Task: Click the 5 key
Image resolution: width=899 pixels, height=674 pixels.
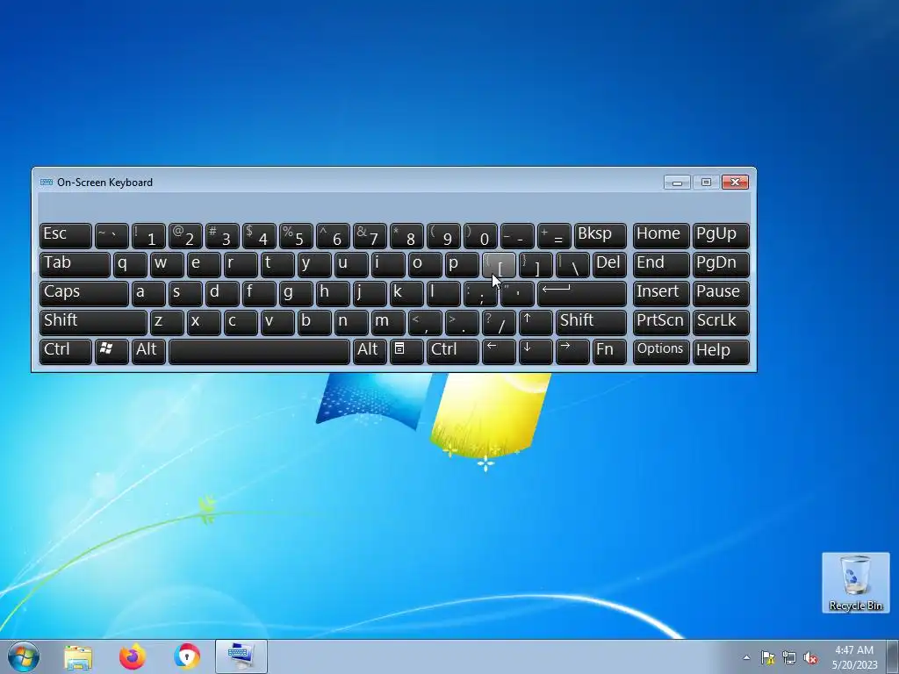Action: coord(296,235)
